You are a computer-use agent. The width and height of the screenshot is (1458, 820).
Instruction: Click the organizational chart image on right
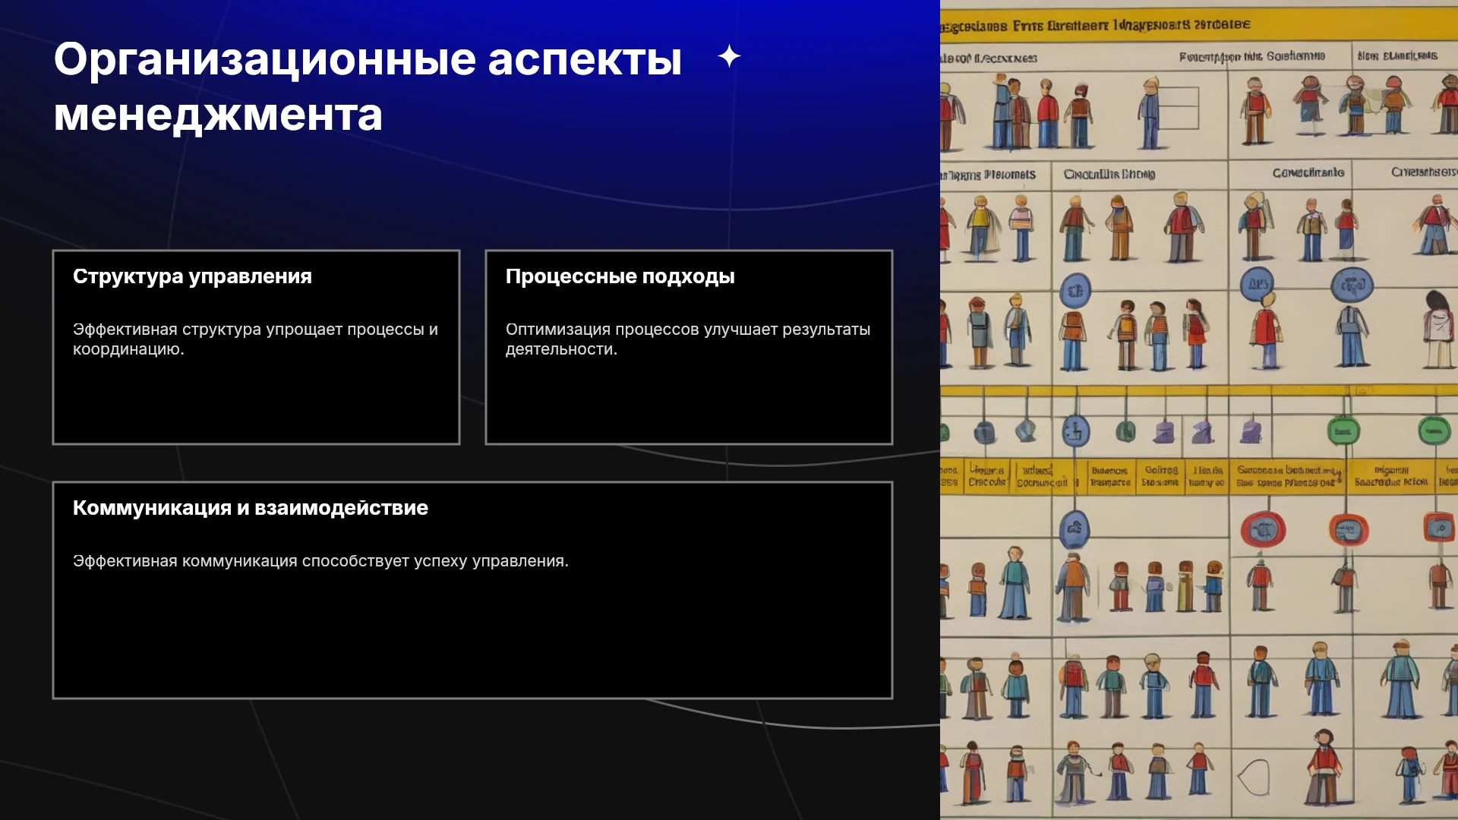[x=1199, y=410]
